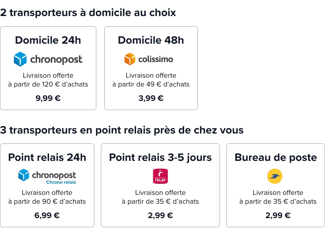
Task: Click the 9,99 € price
Action: (48, 98)
